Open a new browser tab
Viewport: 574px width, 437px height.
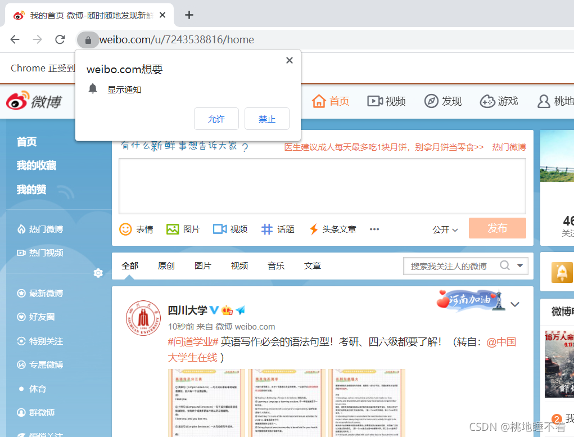click(189, 15)
